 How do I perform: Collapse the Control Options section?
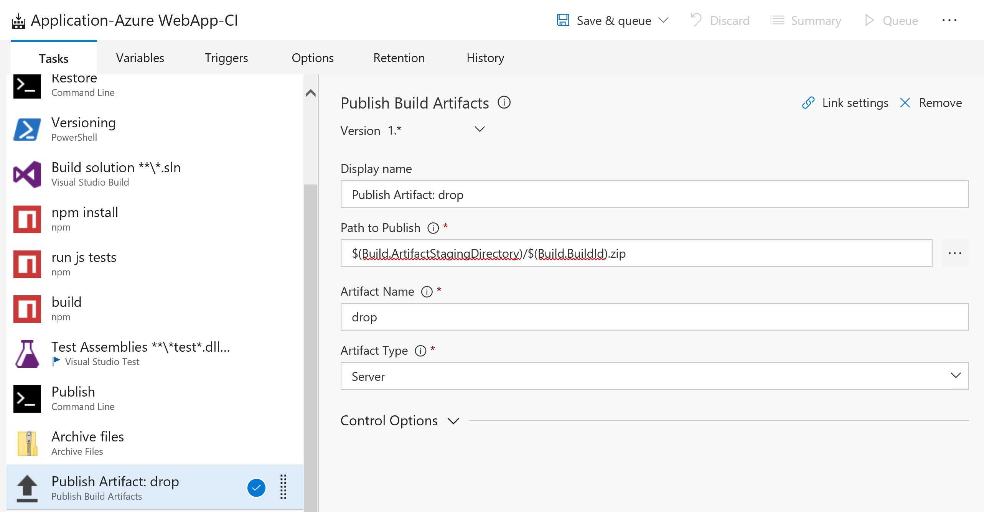453,421
